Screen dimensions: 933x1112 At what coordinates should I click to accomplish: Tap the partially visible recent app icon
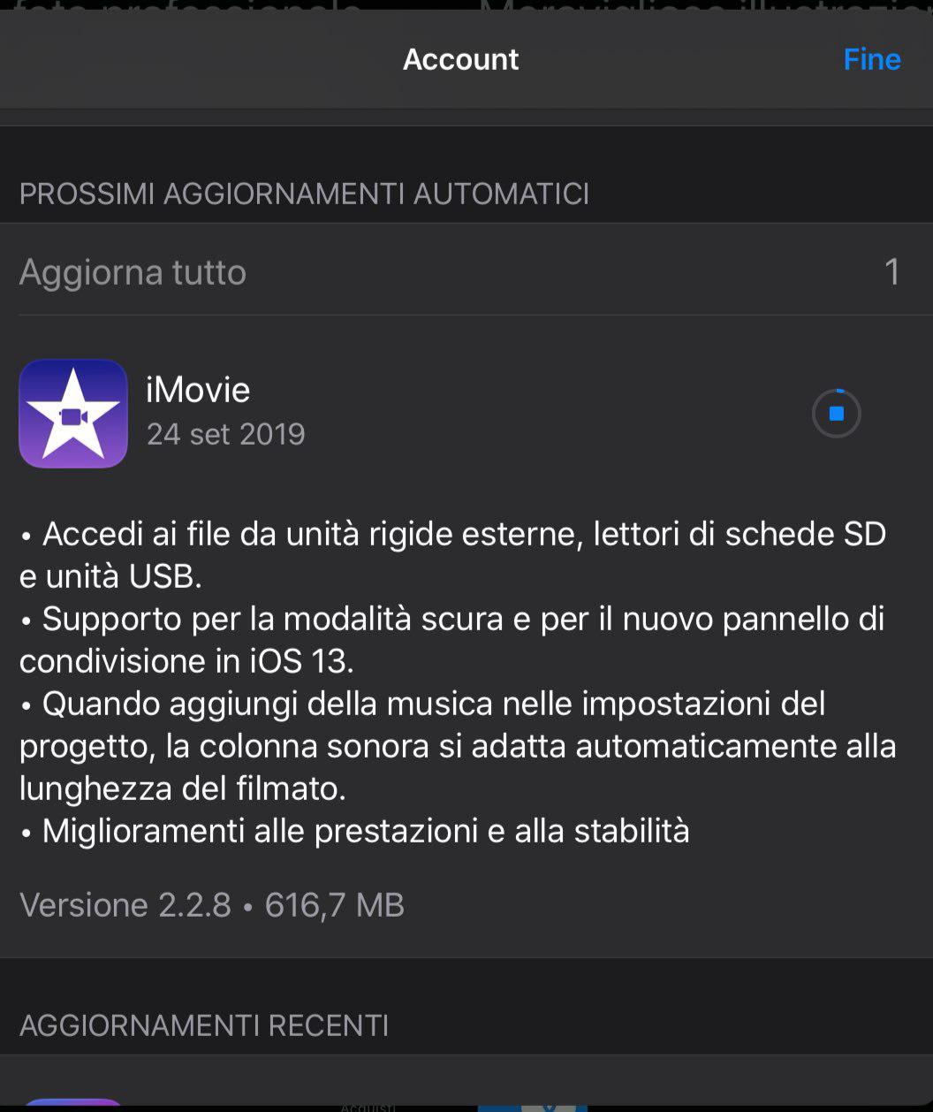click(73, 1103)
